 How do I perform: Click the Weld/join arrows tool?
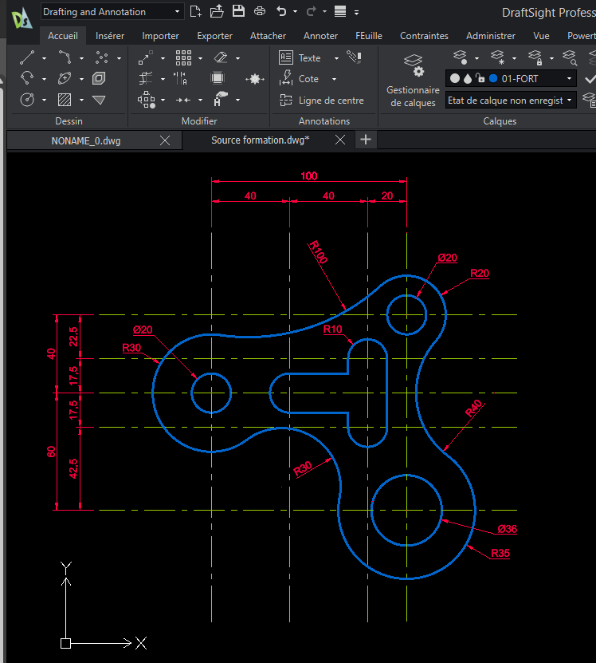coord(183,100)
